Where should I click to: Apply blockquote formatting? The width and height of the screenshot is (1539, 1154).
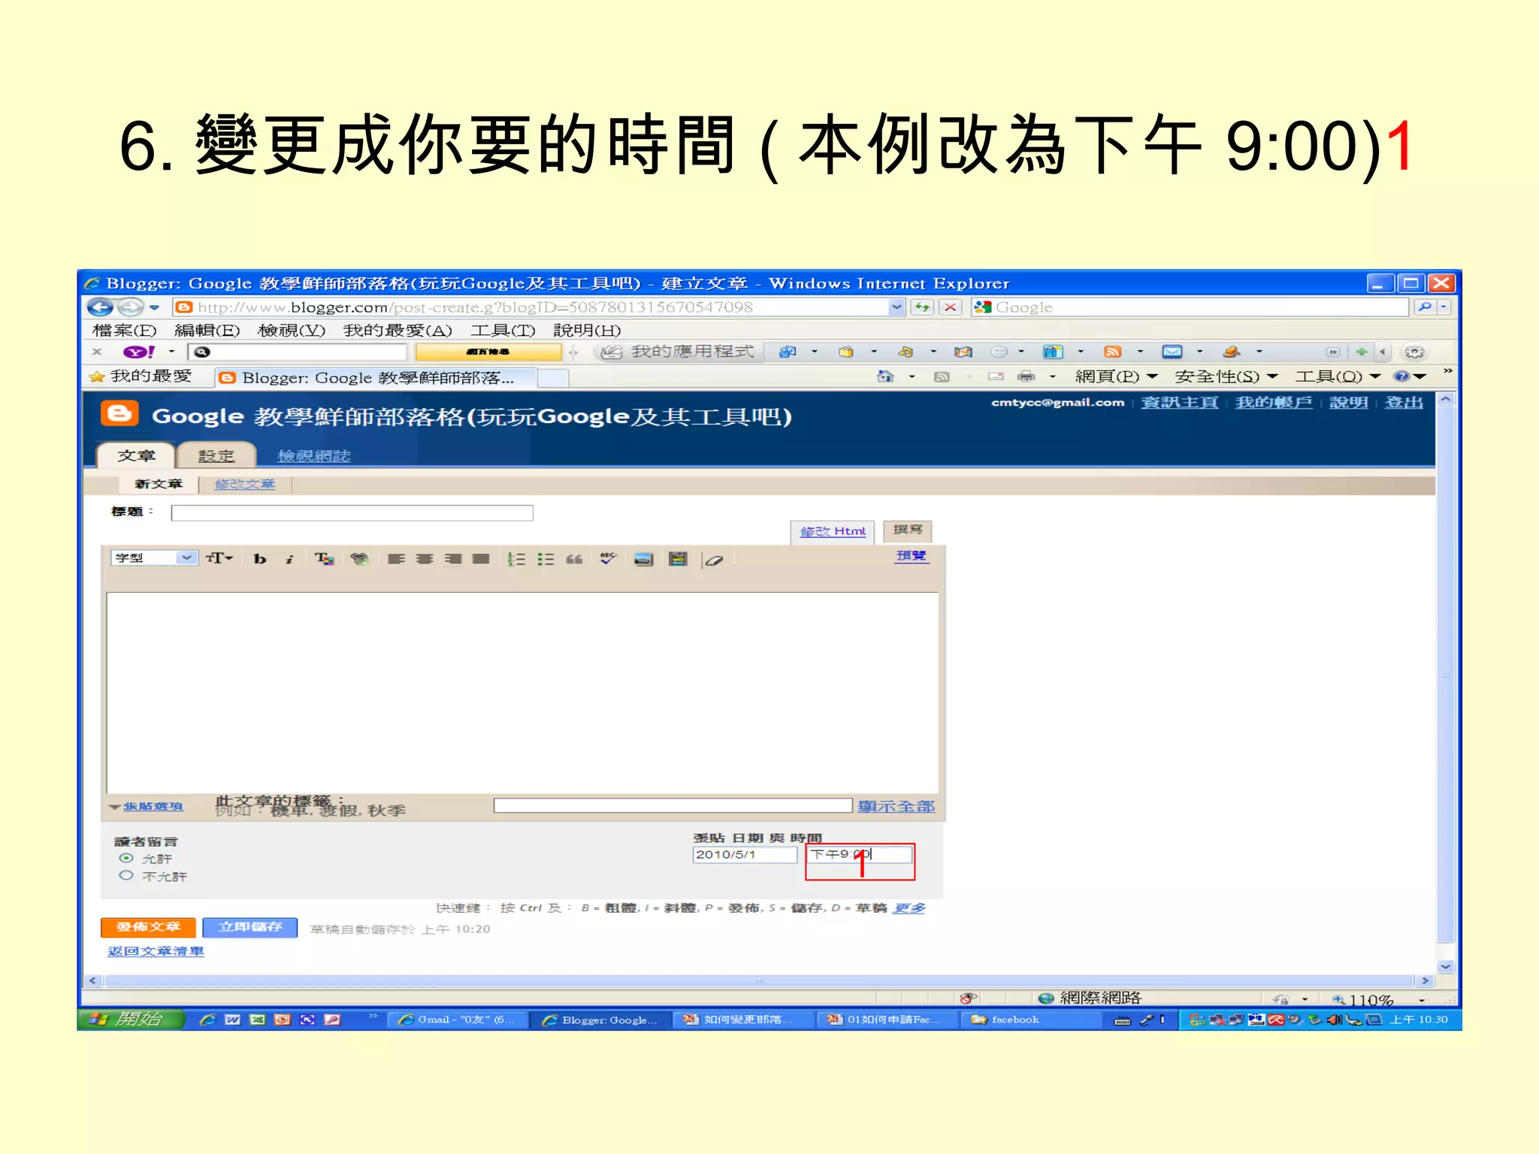point(574,559)
